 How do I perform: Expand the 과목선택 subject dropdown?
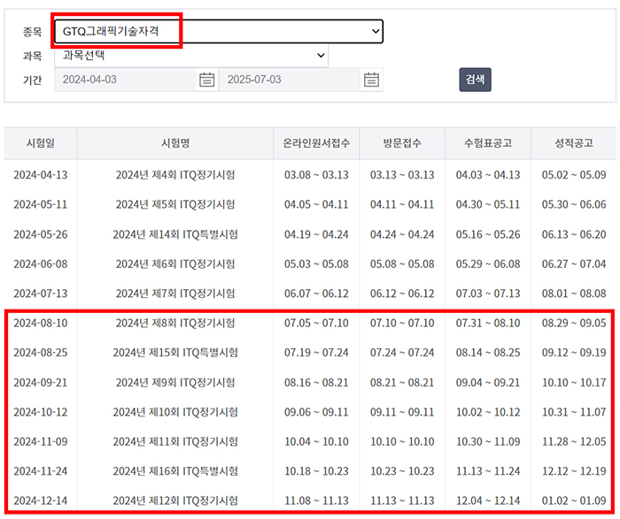pos(191,55)
